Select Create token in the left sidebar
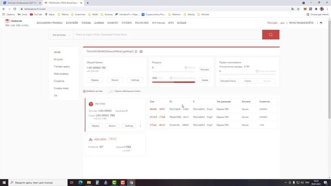 tap(61, 88)
